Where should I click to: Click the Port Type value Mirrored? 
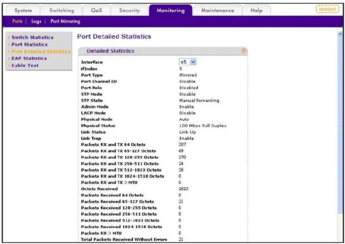(188, 75)
